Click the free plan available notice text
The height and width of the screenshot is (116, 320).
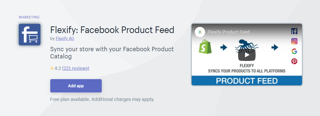102,99
